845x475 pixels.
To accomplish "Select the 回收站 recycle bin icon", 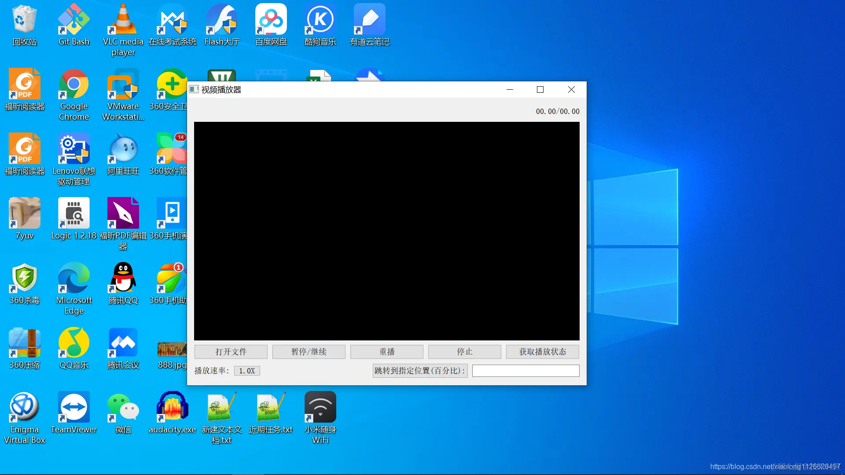I will (25, 20).
